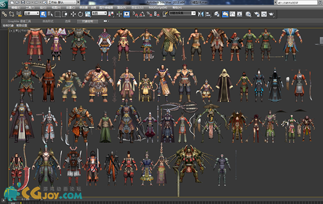Open the Select by Name dialog
Viewport: 323px width, 204px height.
(50, 14)
